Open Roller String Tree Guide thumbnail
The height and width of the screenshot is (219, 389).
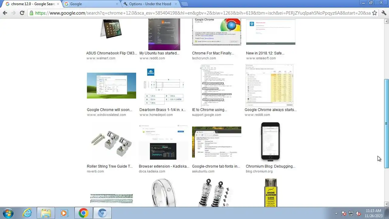pos(111,143)
